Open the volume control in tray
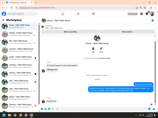 click(x=143, y=115)
